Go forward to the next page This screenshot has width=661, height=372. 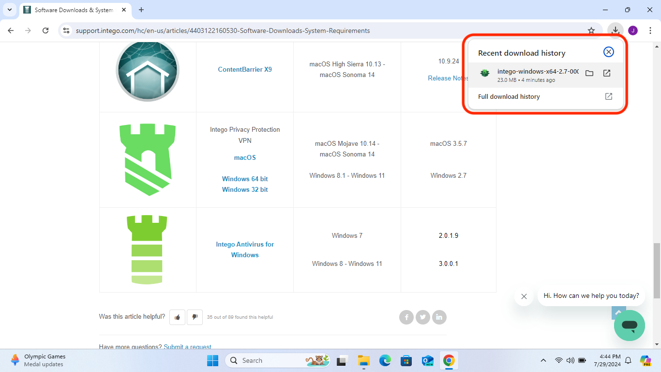(28, 31)
